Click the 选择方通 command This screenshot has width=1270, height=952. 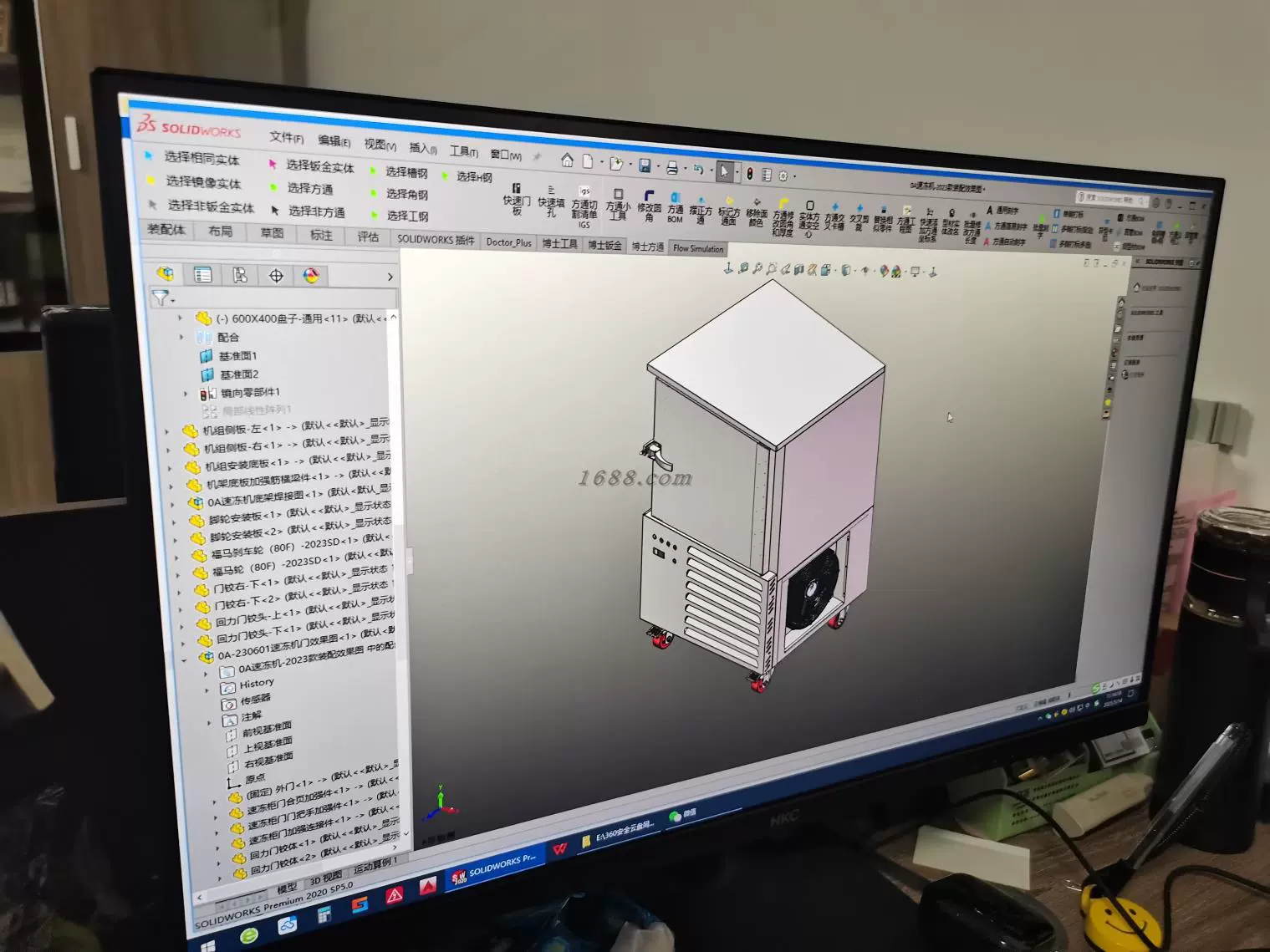point(310,189)
